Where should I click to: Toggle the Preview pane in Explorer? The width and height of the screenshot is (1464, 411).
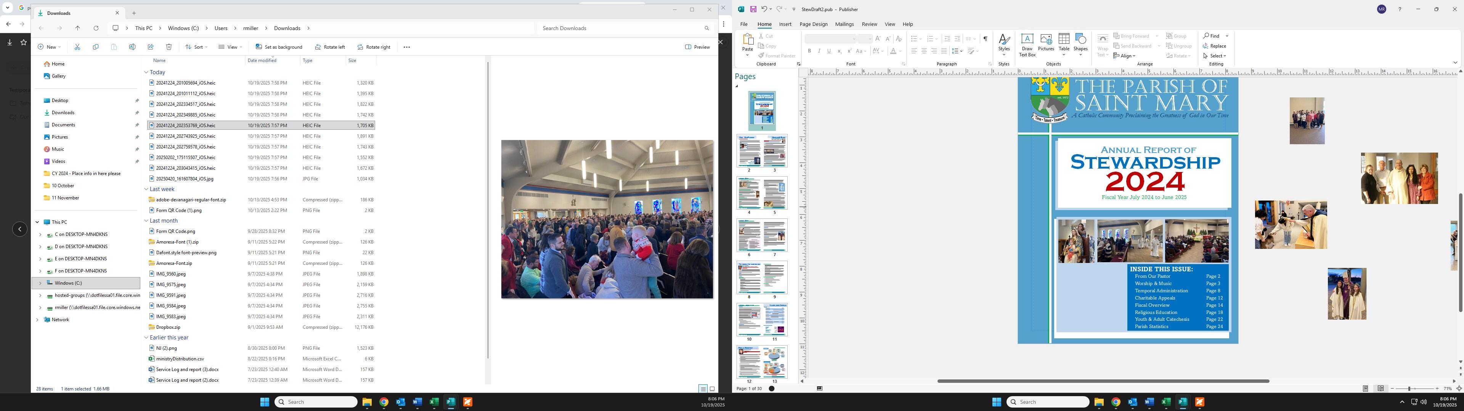(697, 47)
